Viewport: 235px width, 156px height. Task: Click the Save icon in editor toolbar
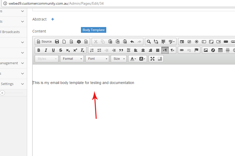click(x=57, y=42)
